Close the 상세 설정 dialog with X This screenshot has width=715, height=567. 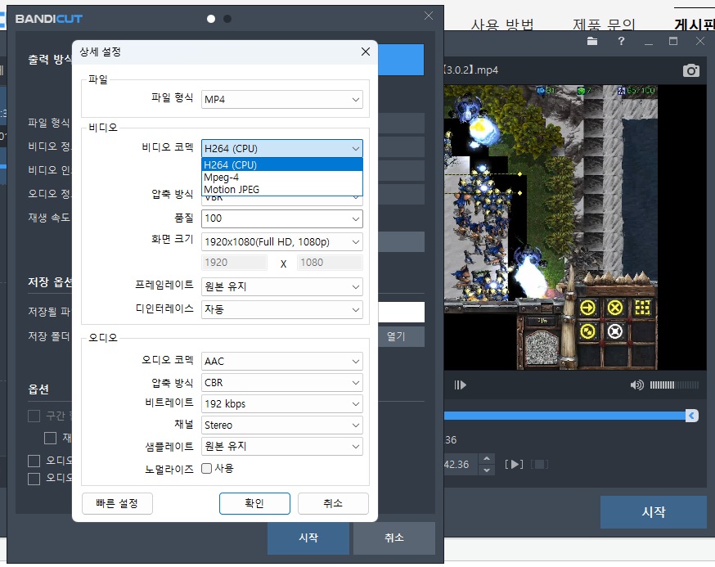(366, 52)
